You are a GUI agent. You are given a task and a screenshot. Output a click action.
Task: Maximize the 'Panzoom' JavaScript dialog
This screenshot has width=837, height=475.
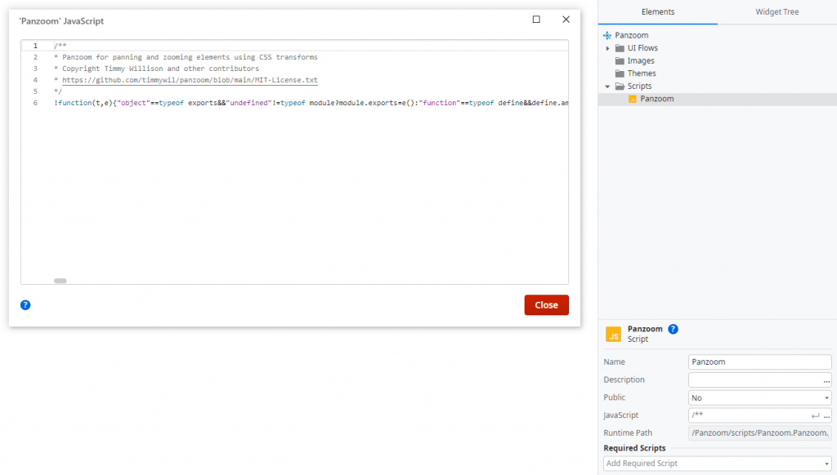pos(536,20)
